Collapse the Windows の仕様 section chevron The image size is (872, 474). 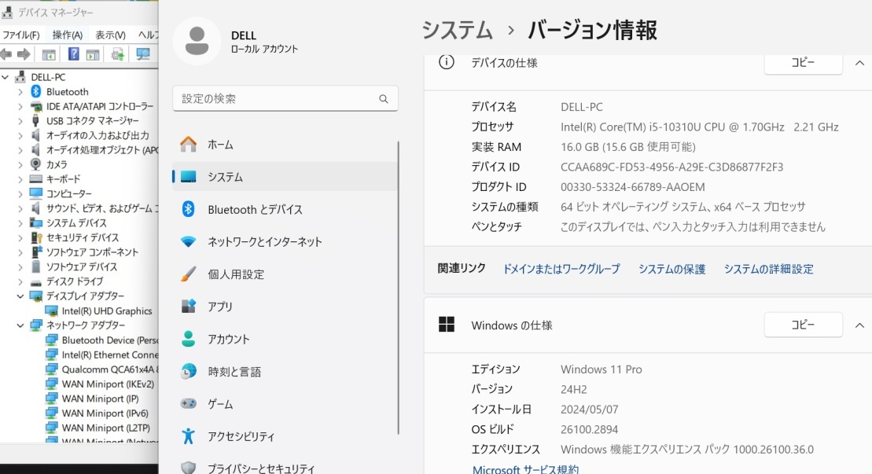[859, 325]
